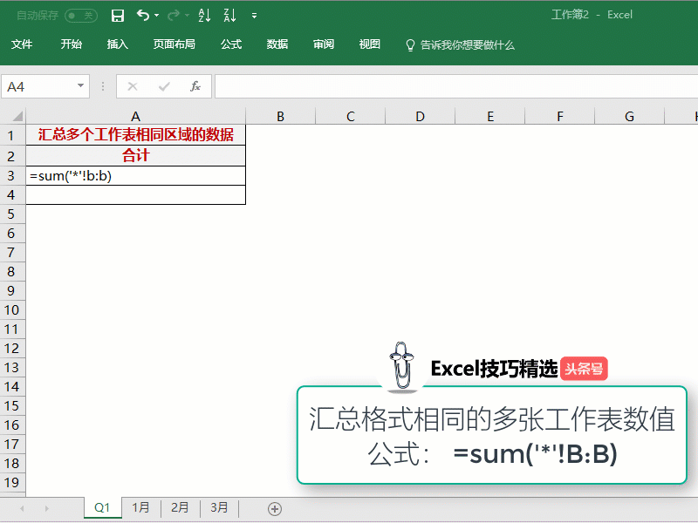The width and height of the screenshot is (698, 523).
Task: Open the 视图 (View) ribbon tab
Action: [370, 44]
